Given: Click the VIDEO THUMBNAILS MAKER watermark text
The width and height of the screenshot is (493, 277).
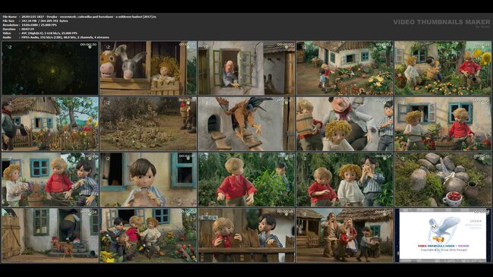Looking at the screenshot, I should pos(441,22).
